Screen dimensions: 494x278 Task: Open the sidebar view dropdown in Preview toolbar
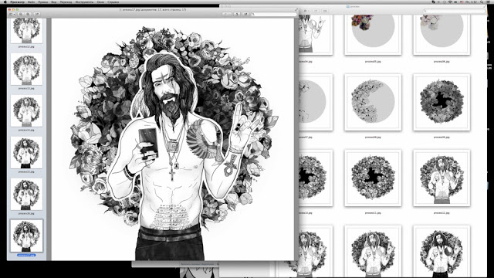(12, 14)
